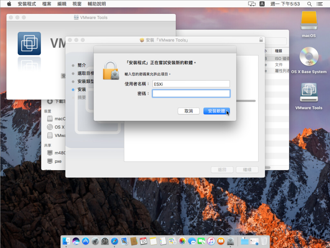330x248 pixels.
Task: Click the lock icon in the installer title bar
Action: pyautogui.click(x=261, y=40)
